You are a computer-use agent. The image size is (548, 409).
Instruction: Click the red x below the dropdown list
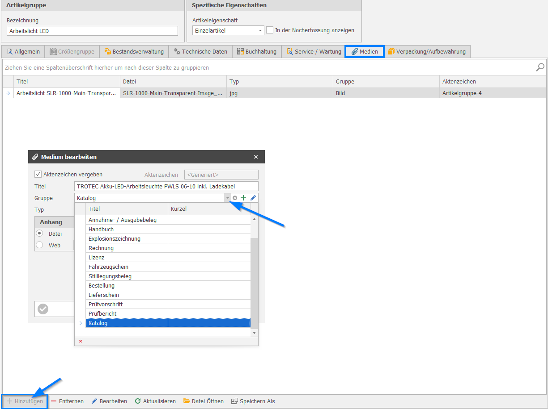[x=81, y=341]
